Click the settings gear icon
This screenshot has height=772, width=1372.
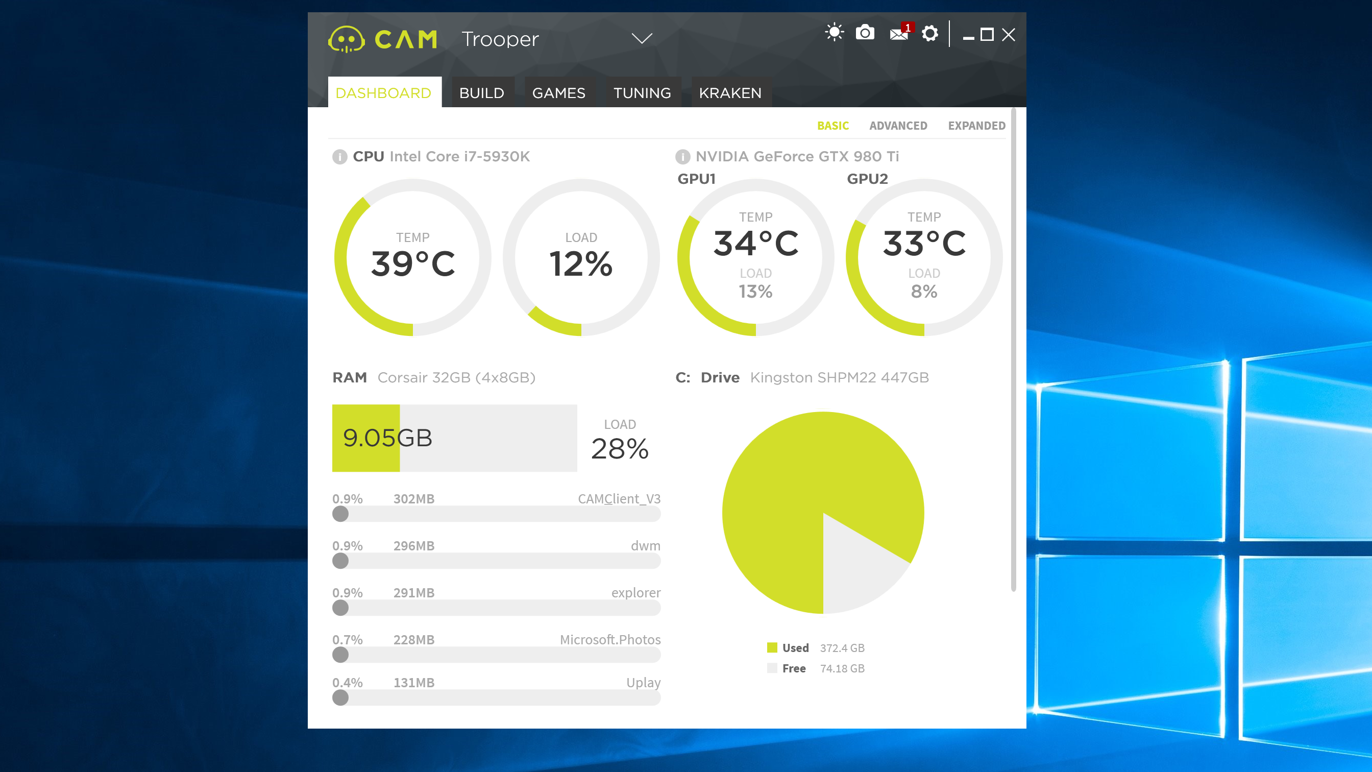[x=929, y=34]
